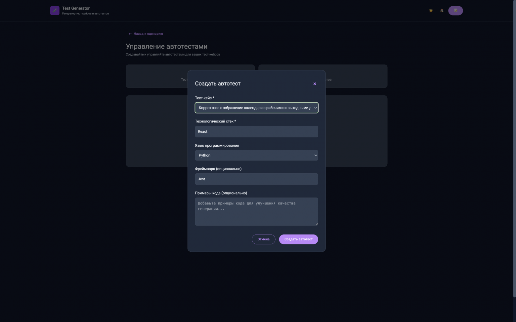Click the Технологический стек field with React
This screenshot has height=322, width=516.
[x=256, y=131]
